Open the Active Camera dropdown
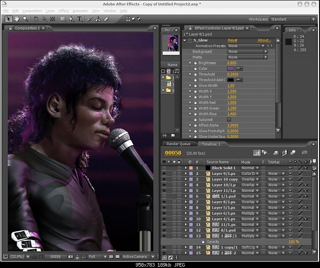The image size is (320, 268). [x=139, y=257]
